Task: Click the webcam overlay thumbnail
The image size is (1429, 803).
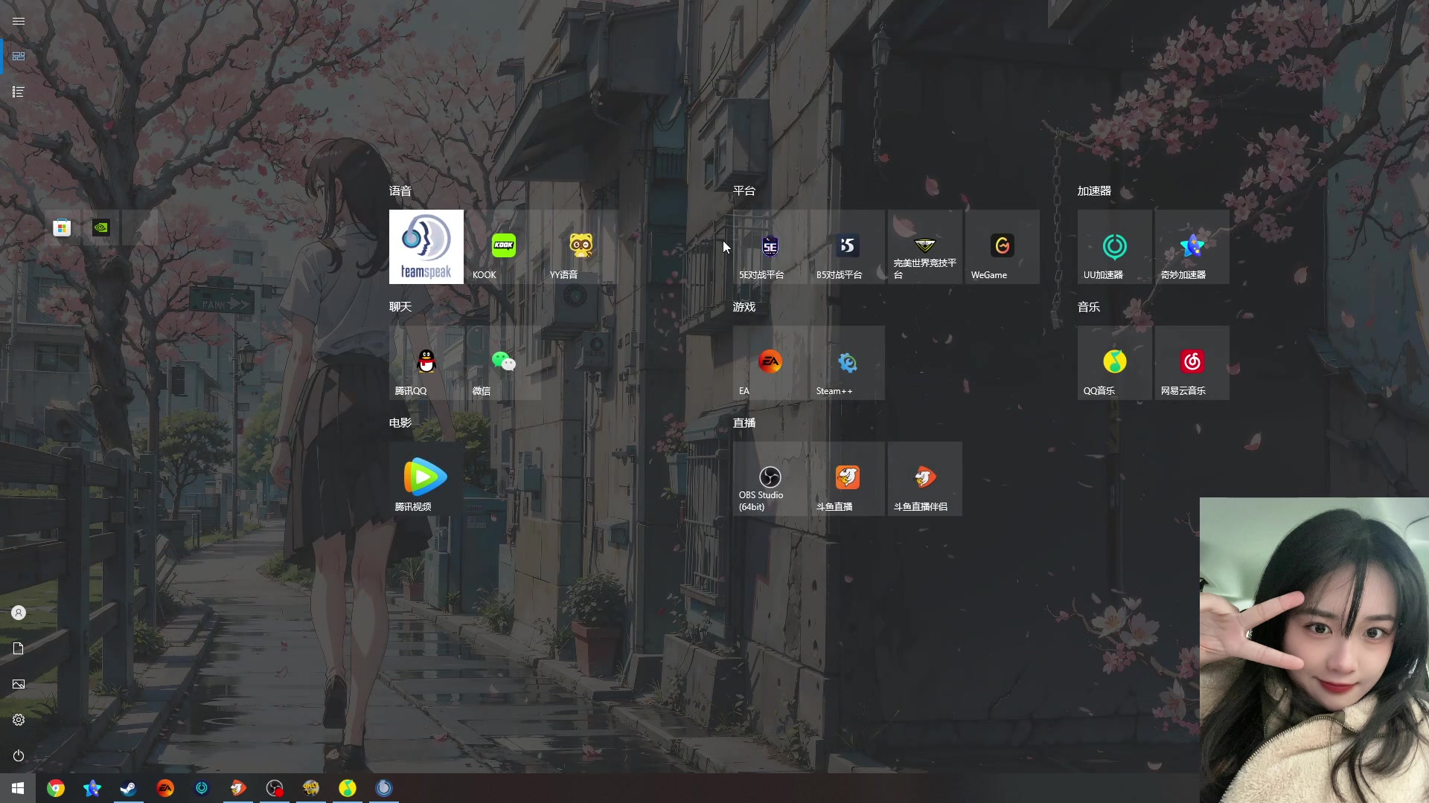Action: 1314,650
